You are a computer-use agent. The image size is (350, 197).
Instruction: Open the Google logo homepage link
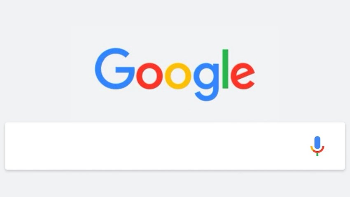[x=175, y=74]
